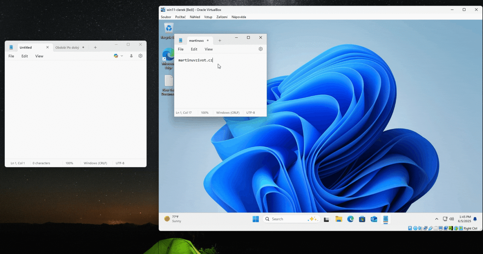Show hidden icons in guest system tray
This screenshot has height=254, width=483.
point(437,219)
